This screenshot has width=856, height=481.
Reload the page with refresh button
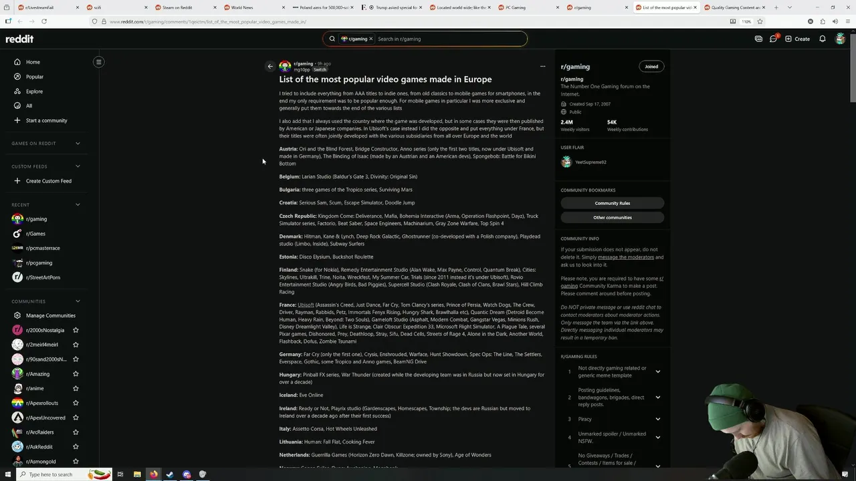43,21
